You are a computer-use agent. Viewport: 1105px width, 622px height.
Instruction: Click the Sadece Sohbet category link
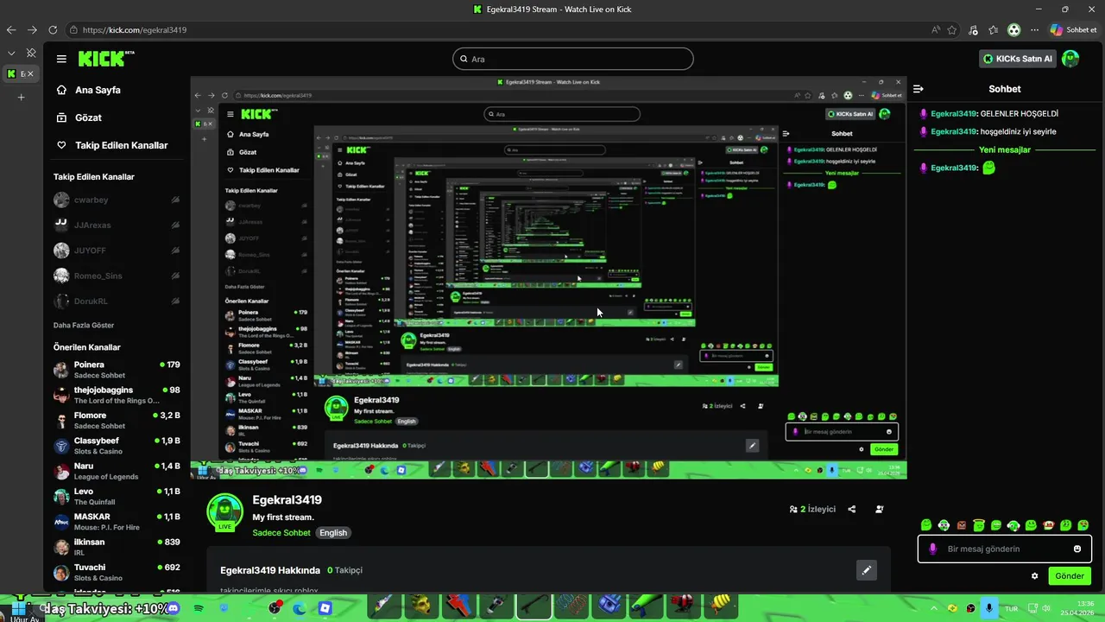click(281, 533)
